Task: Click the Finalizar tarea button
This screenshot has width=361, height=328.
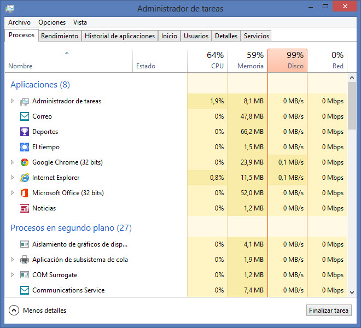Action: pos(328,311)
